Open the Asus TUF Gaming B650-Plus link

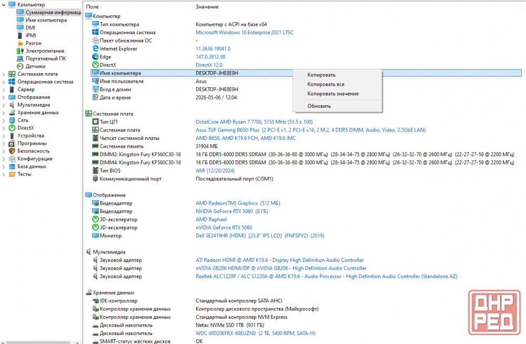[311, 130]
